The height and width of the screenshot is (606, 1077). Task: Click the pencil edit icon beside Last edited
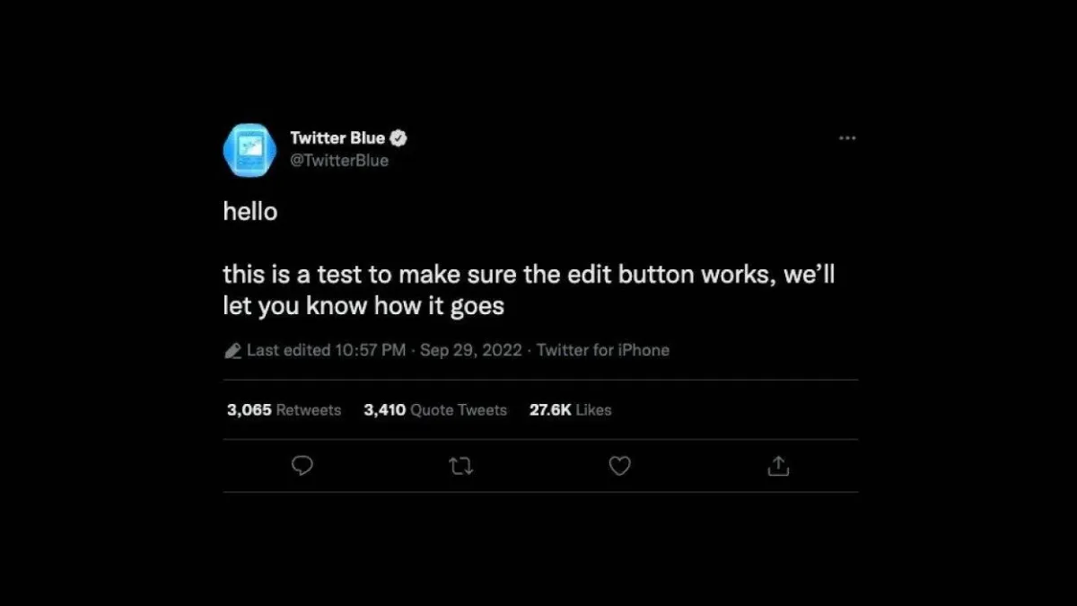coord(232,351)
